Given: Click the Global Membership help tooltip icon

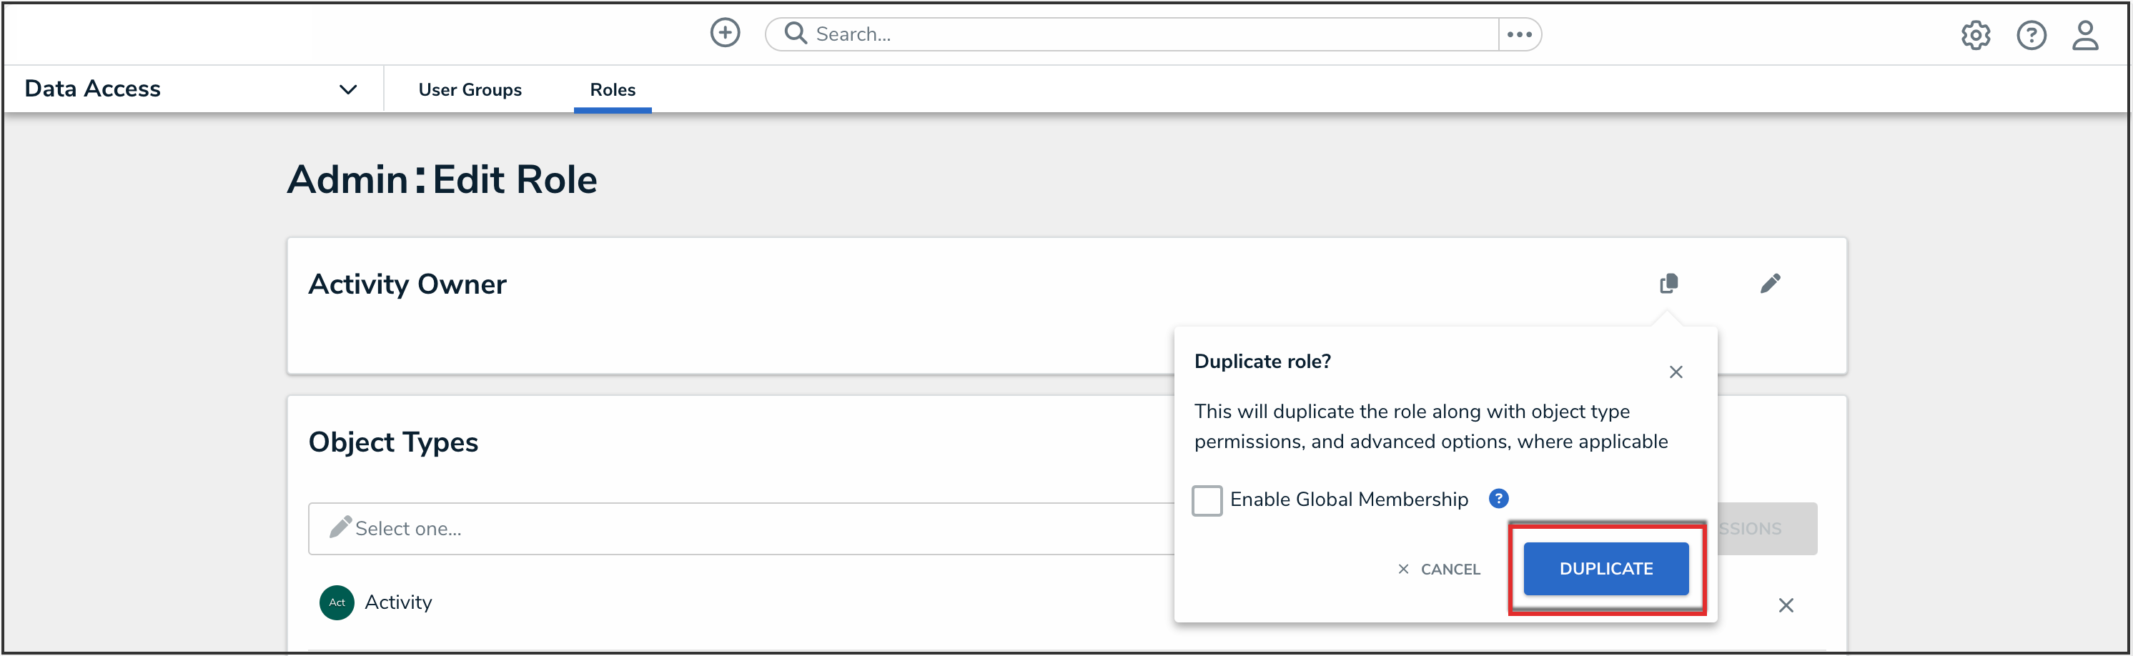Looking at the screenshot, I should tap(1498, 499).
